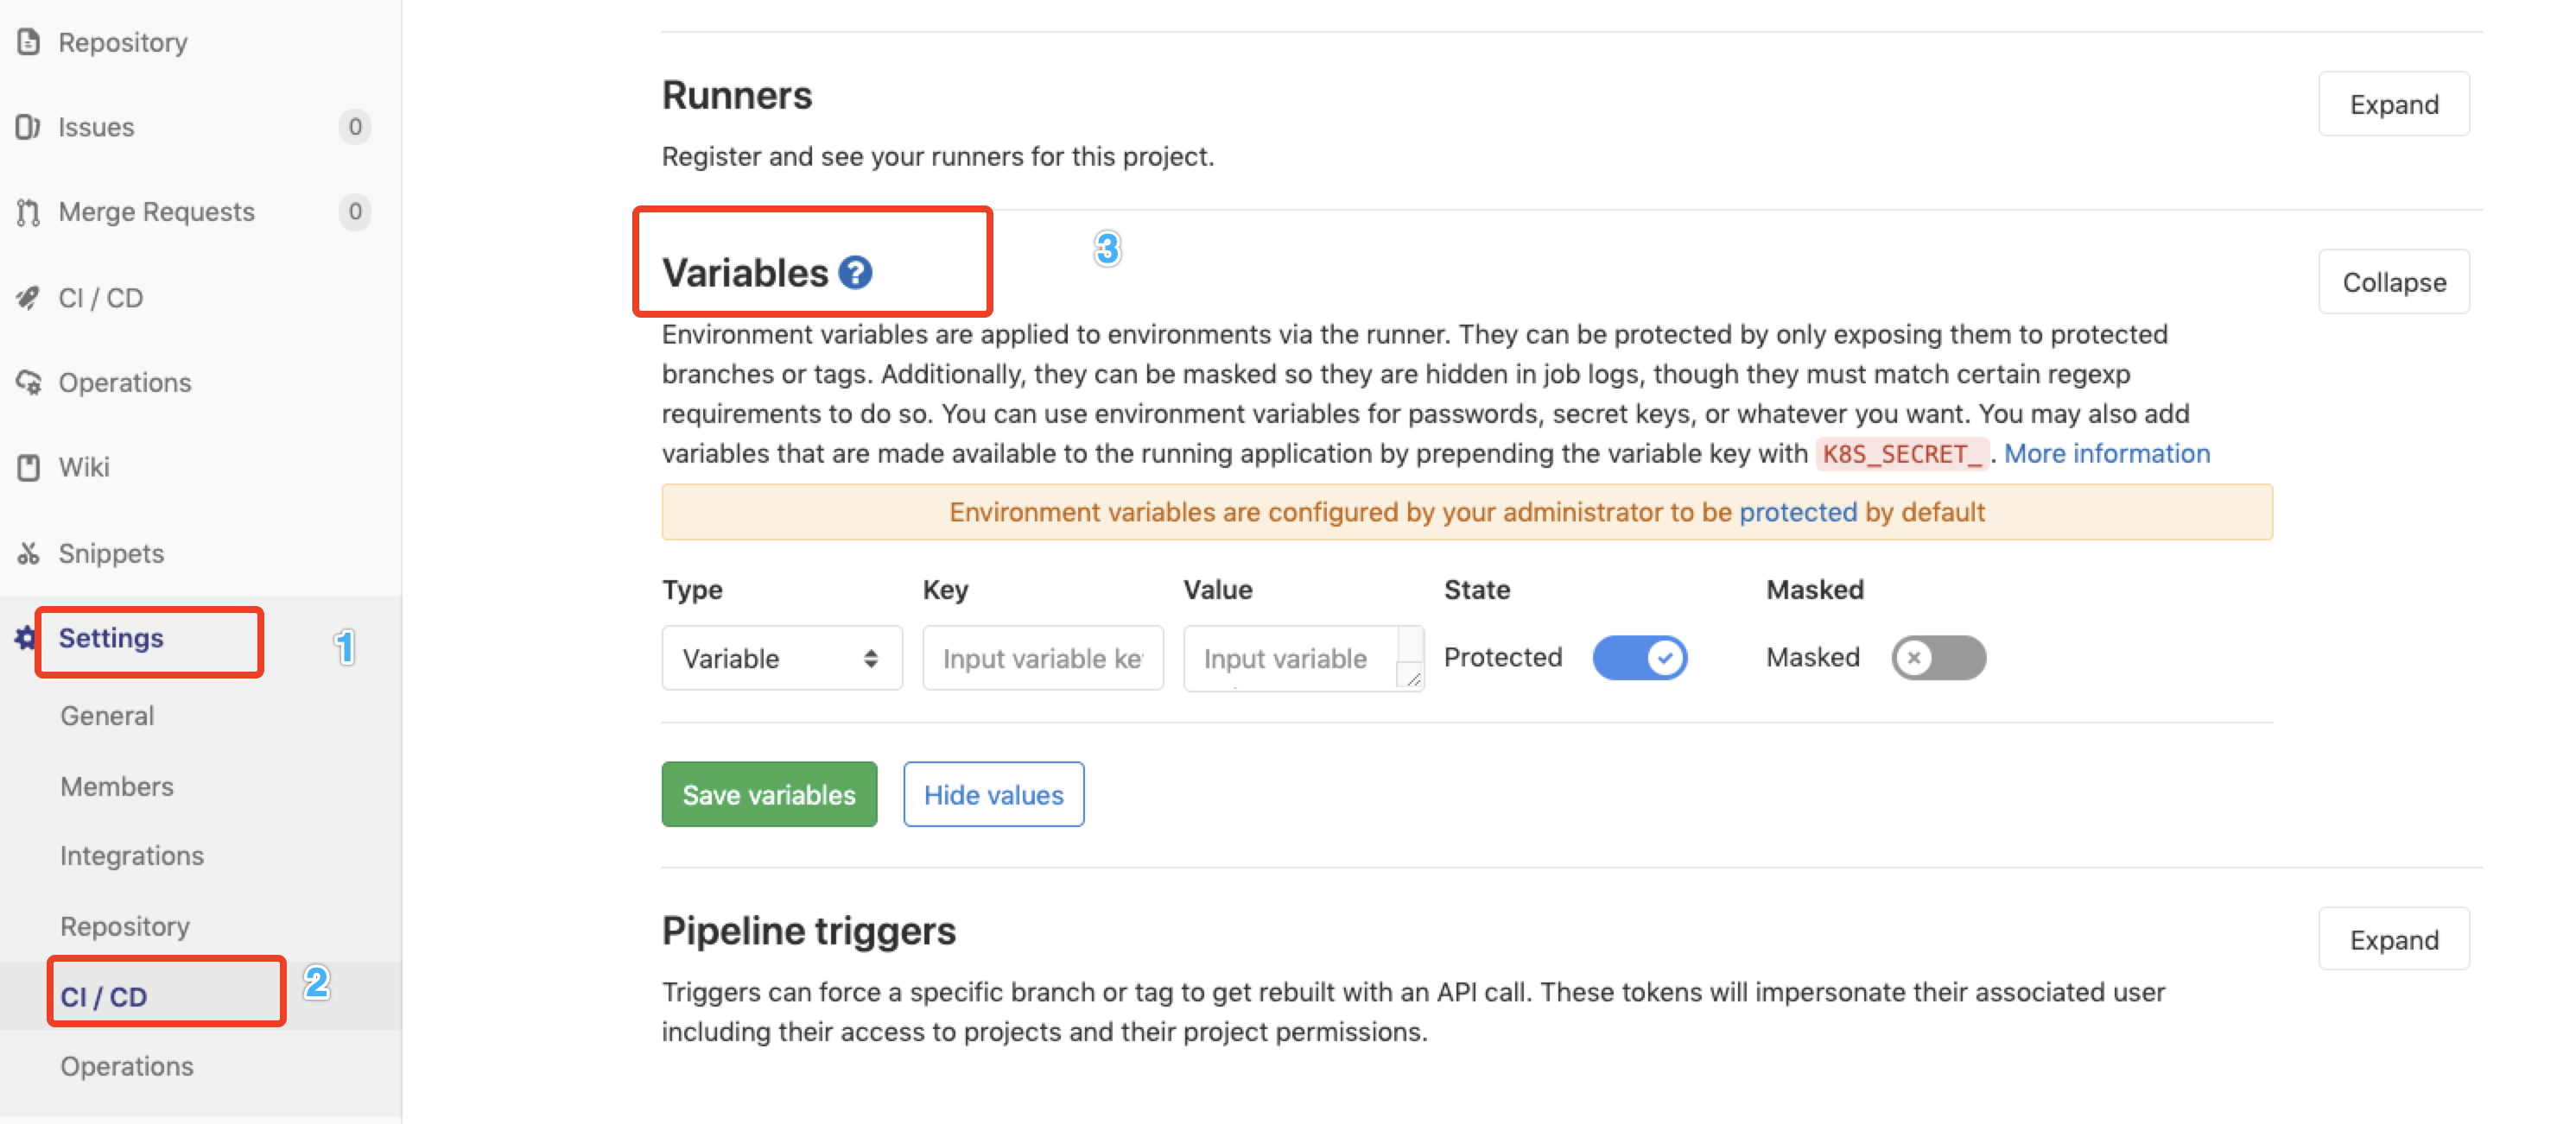Click the CI / CD rocket icon
2576x1124 pixels.
coord(28,298)
